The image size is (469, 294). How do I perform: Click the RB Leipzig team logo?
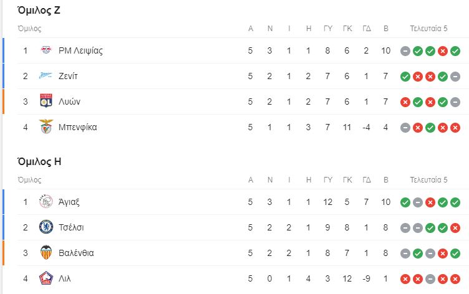coord(46,50)
